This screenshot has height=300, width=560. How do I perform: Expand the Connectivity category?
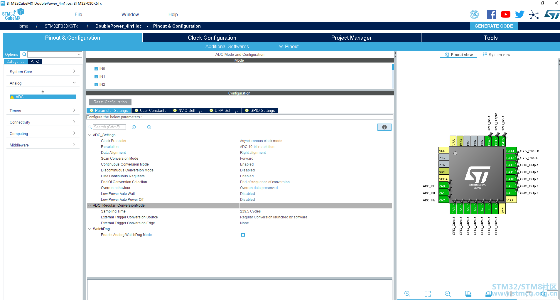coord(43,122)
